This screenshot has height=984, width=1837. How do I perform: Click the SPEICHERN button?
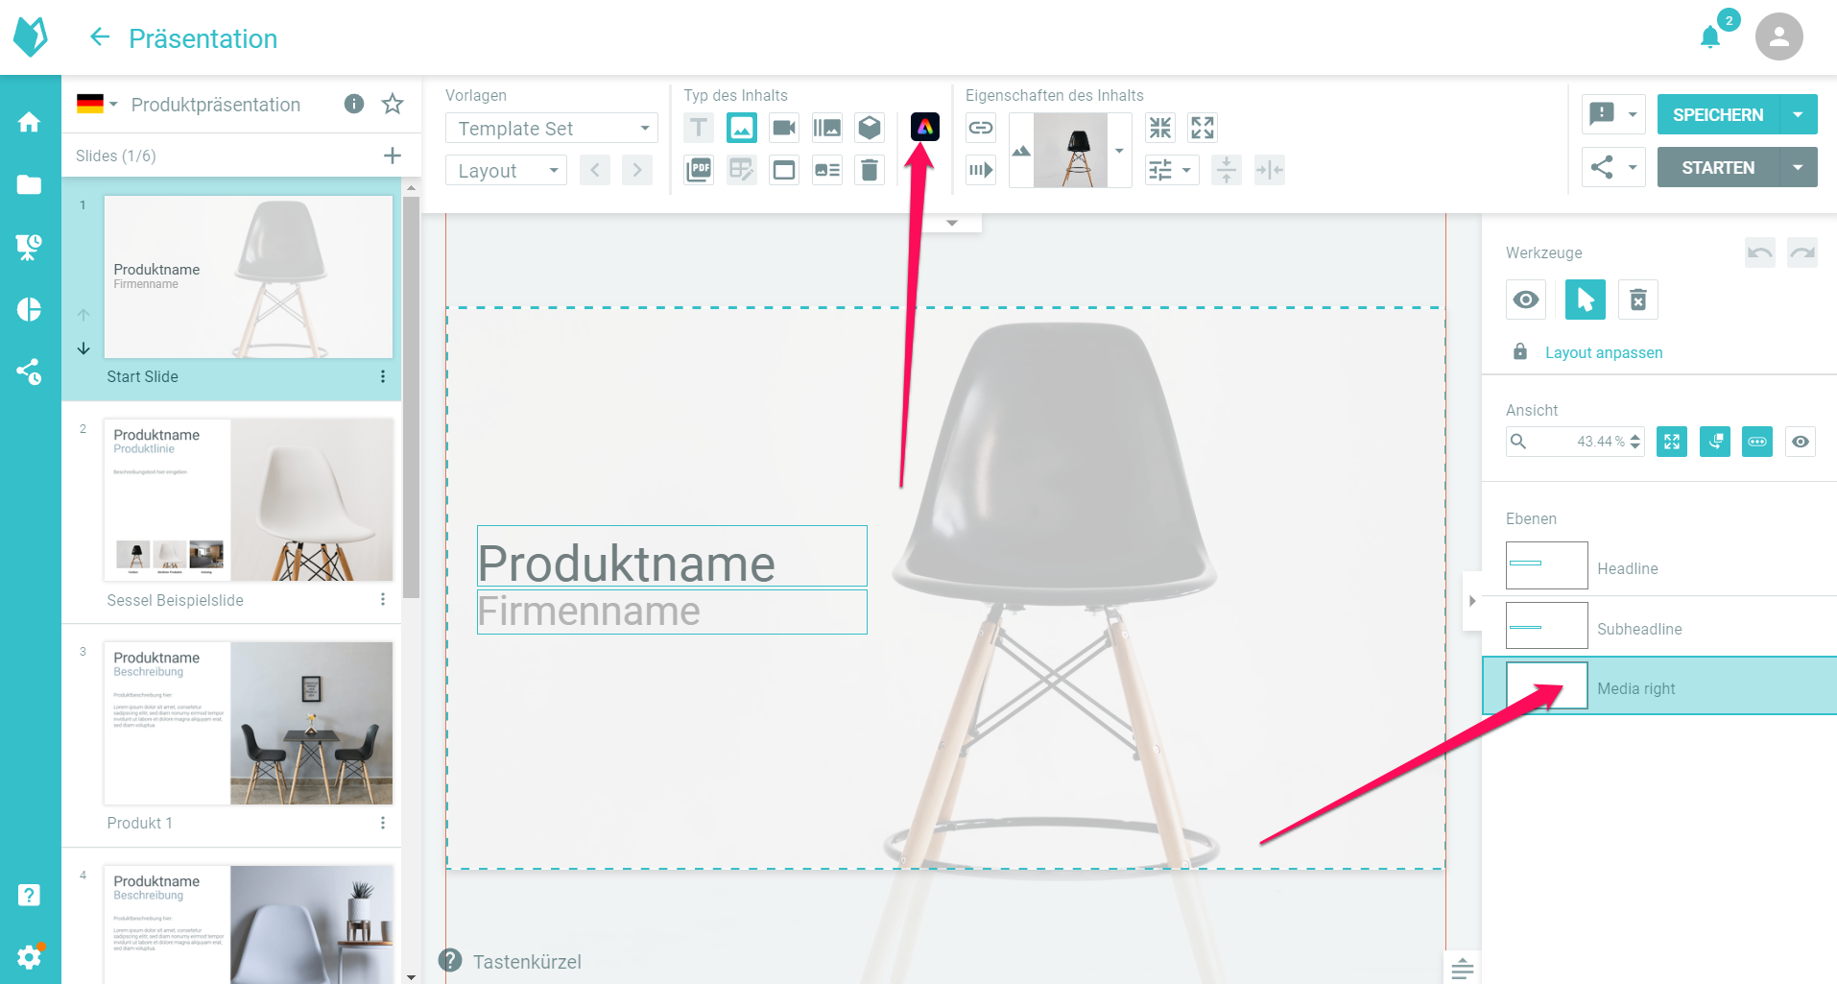1718,114
